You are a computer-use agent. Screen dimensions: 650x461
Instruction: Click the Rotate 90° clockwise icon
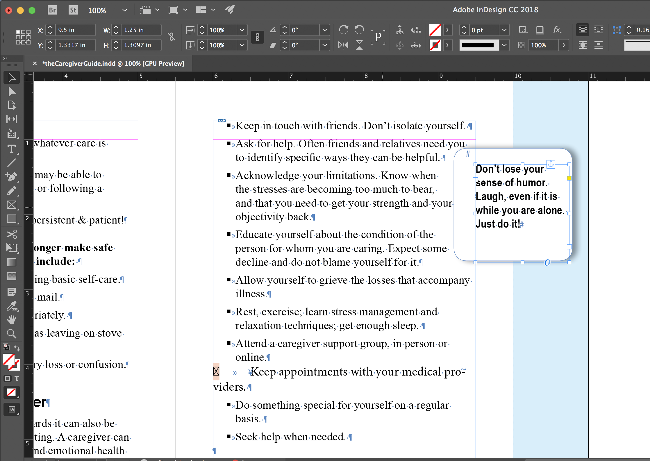click(344, 30)
